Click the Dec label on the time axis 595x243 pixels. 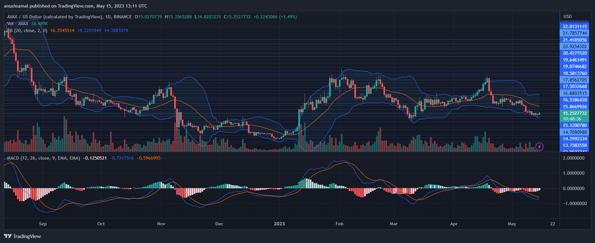click(219, 224)
